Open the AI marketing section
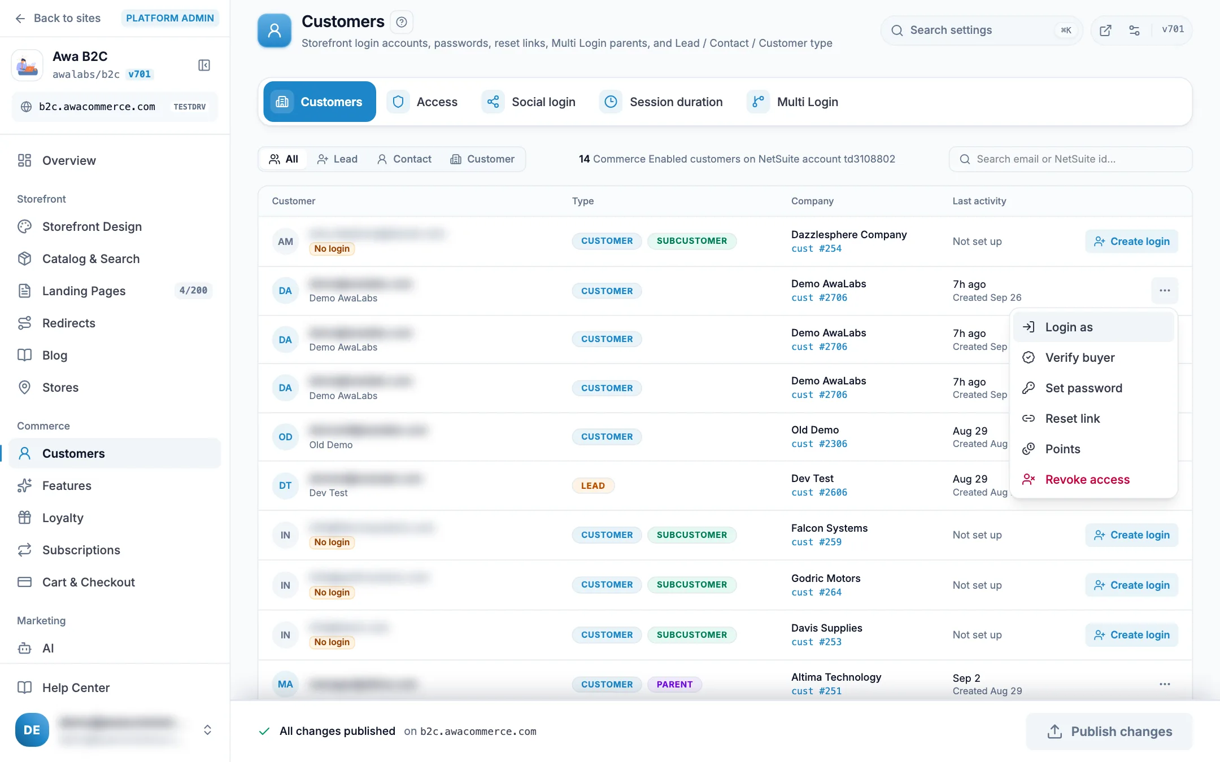Viewport: 1220px width, 762px height. (x=115, y=649)
